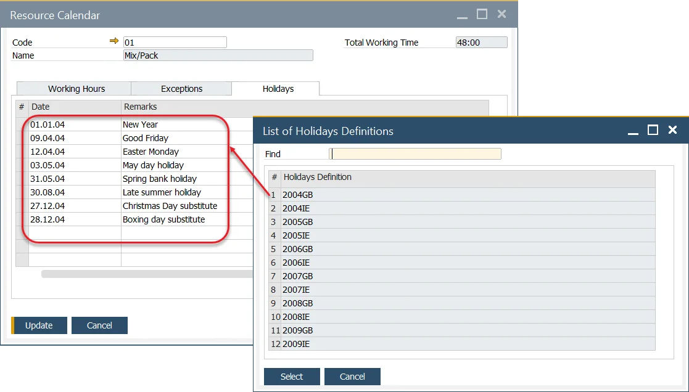The height and width of the screenshot is (392, 689).
Task: Click the Total Working Time field
Action: pyautogui.click(x=481, y=42)
